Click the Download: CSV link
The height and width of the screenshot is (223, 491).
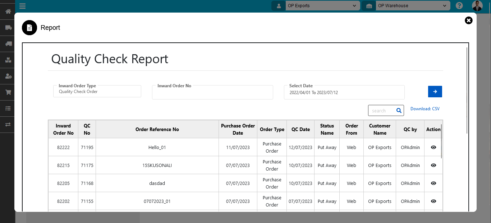(425, 109)
